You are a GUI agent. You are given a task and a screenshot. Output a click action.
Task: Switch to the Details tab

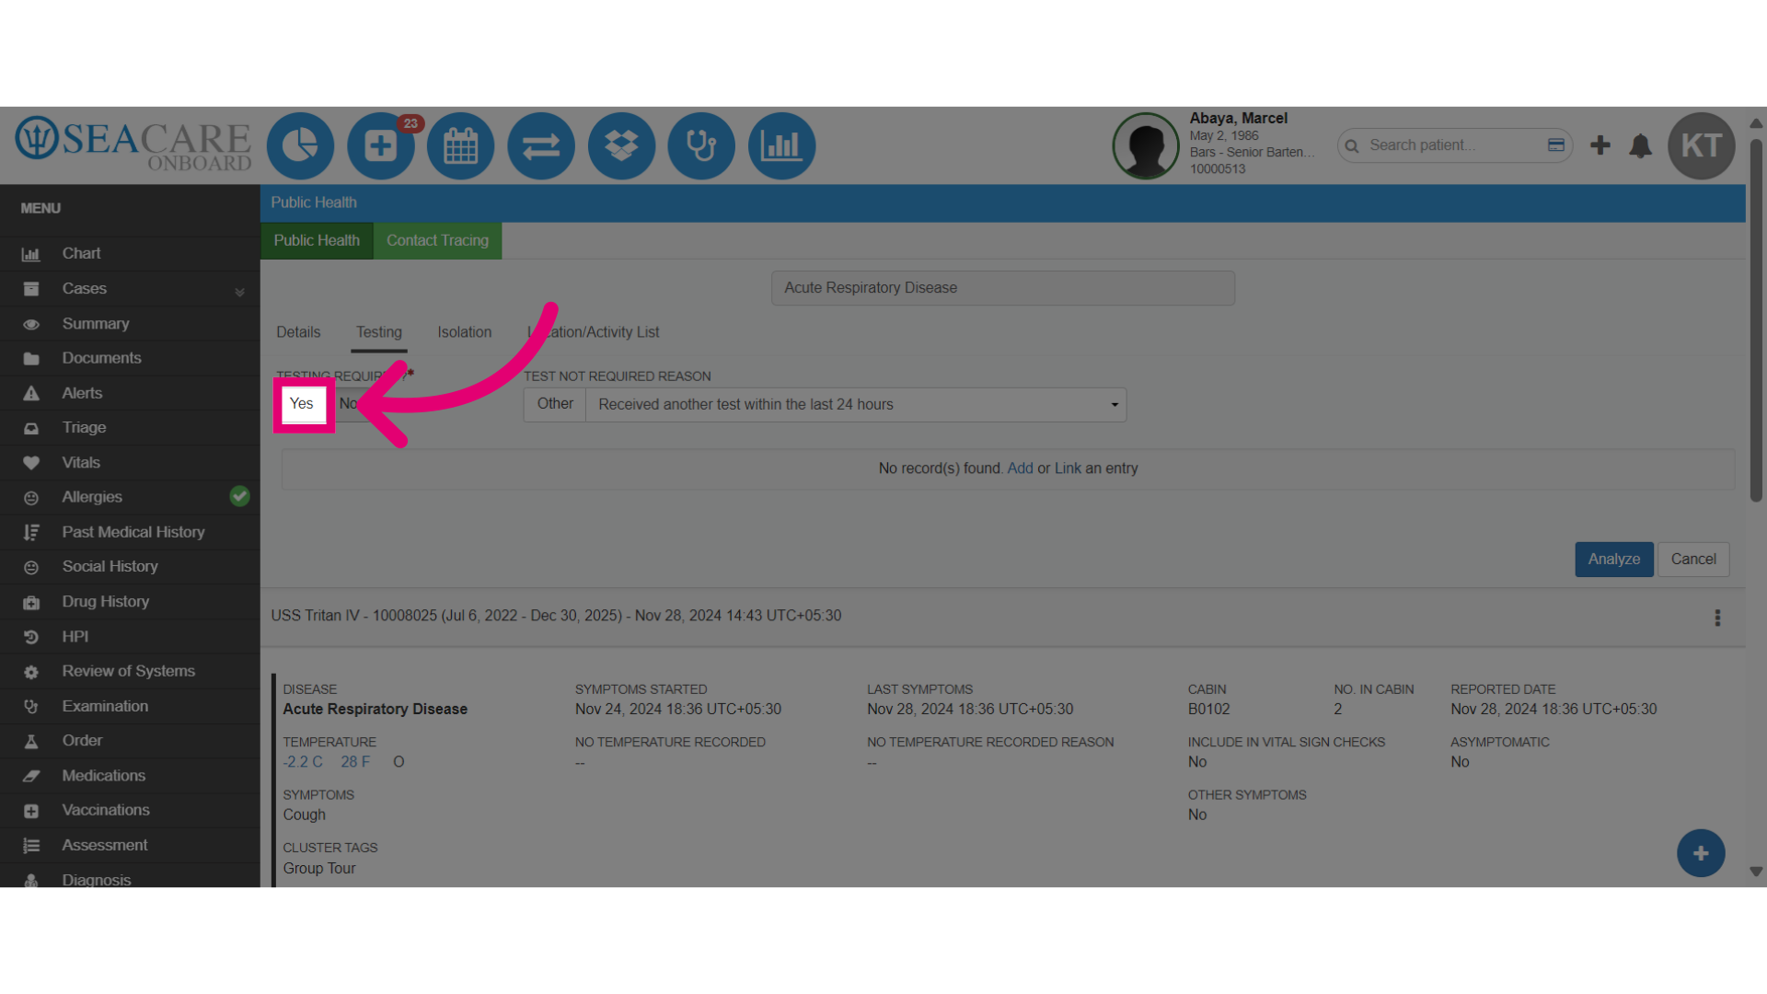[298, 332]
